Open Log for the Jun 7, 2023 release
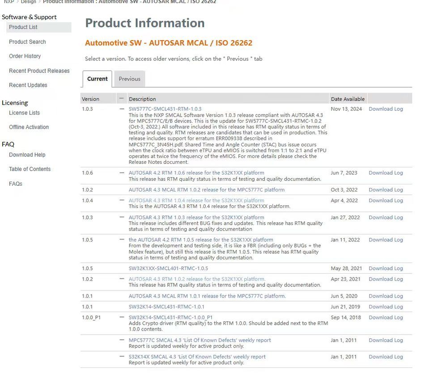 click(398, 173)
